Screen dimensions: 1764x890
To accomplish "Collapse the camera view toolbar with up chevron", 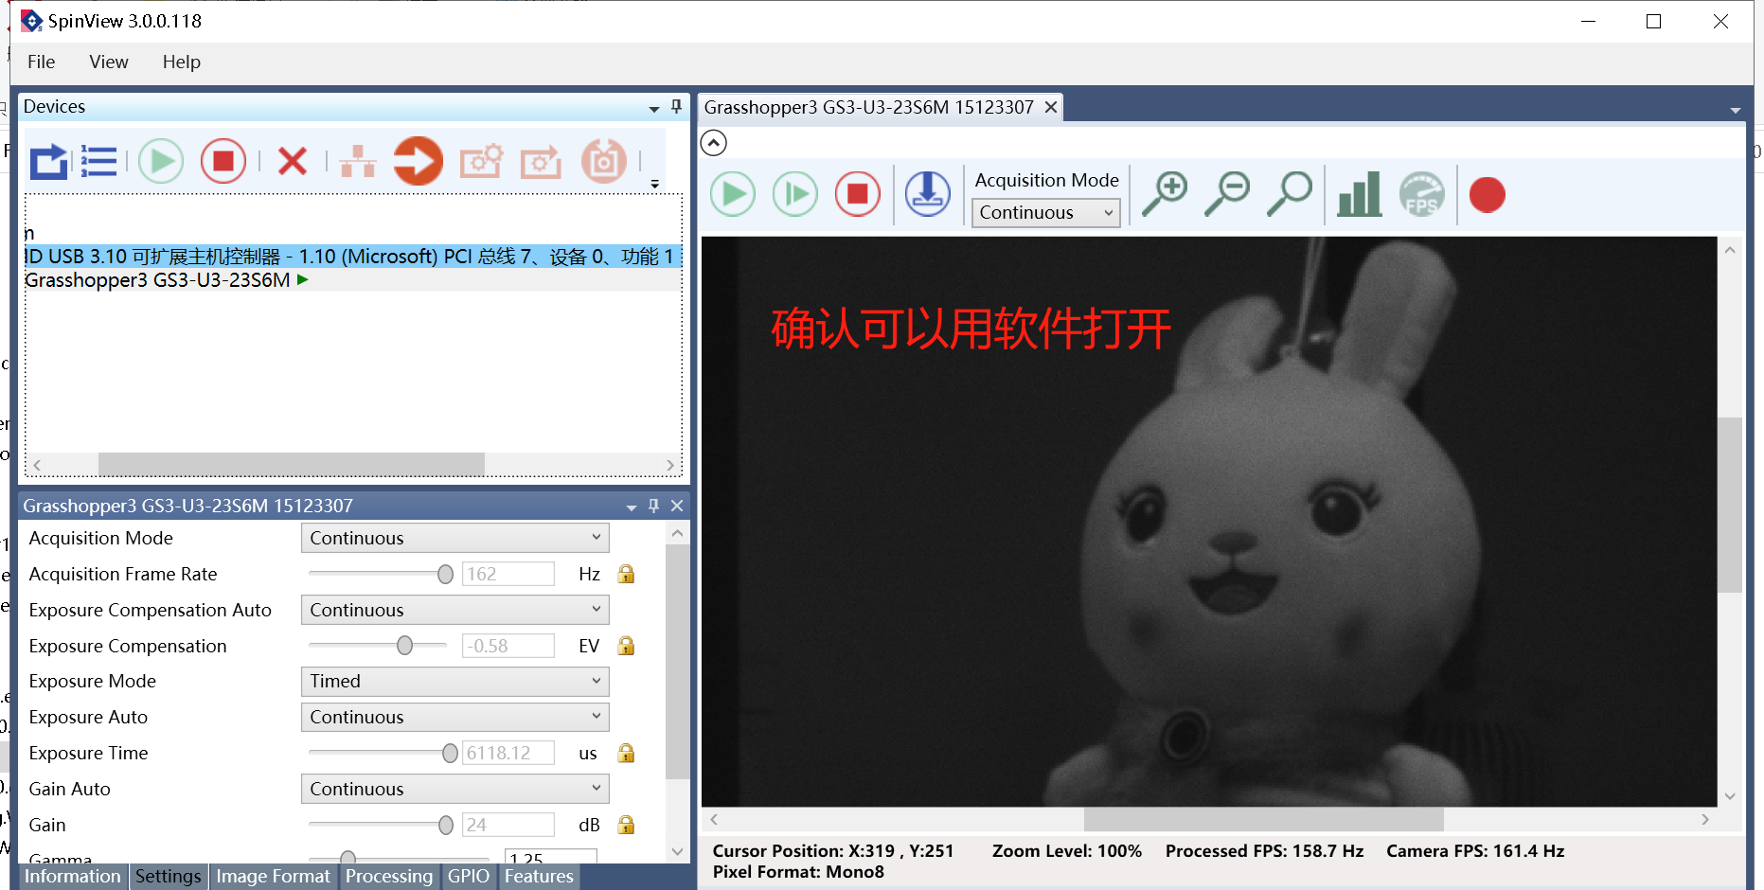I will 714,143.
